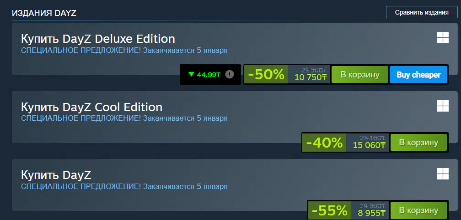The width and height of the screenshot is (461, 220).
Task: Click the -40% discount badge
Action: [324, 143]
